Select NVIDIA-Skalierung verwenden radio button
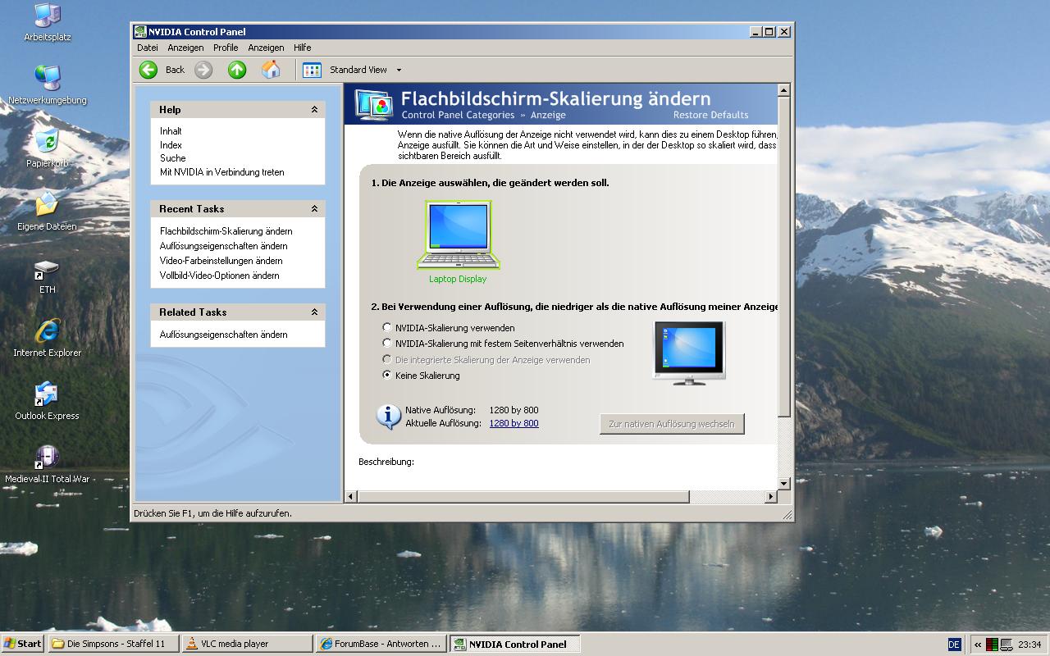 pos(387,328)
